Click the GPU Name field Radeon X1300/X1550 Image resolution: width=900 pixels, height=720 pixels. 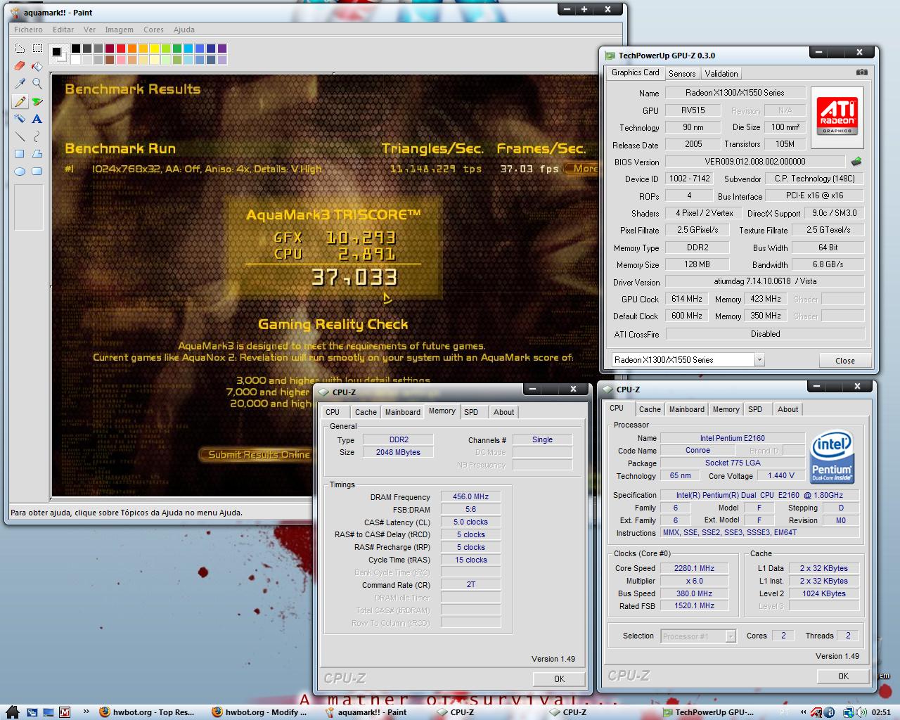tap(735, 93)
